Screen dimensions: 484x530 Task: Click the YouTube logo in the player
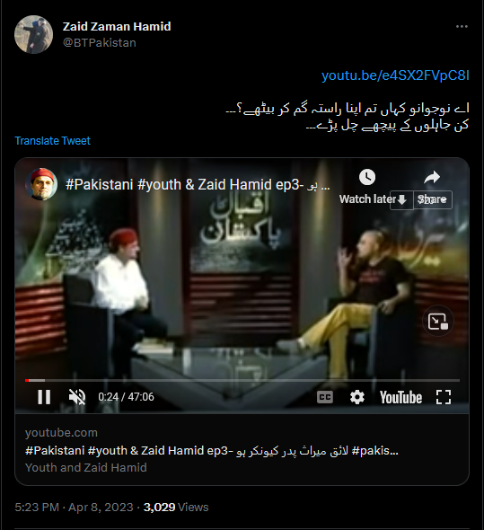[400, 397]
